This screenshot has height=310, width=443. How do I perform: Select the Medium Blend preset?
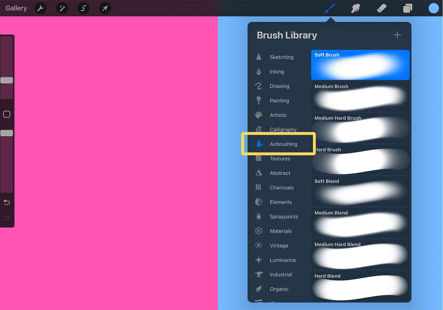click(x=360, y=223)
